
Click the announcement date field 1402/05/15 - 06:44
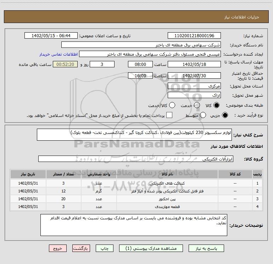[51, 35]
